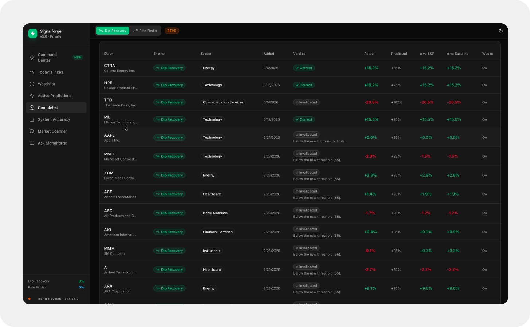Click the TTD stock ticker
This screenshot has width=530, height=327.
point(108,100)
